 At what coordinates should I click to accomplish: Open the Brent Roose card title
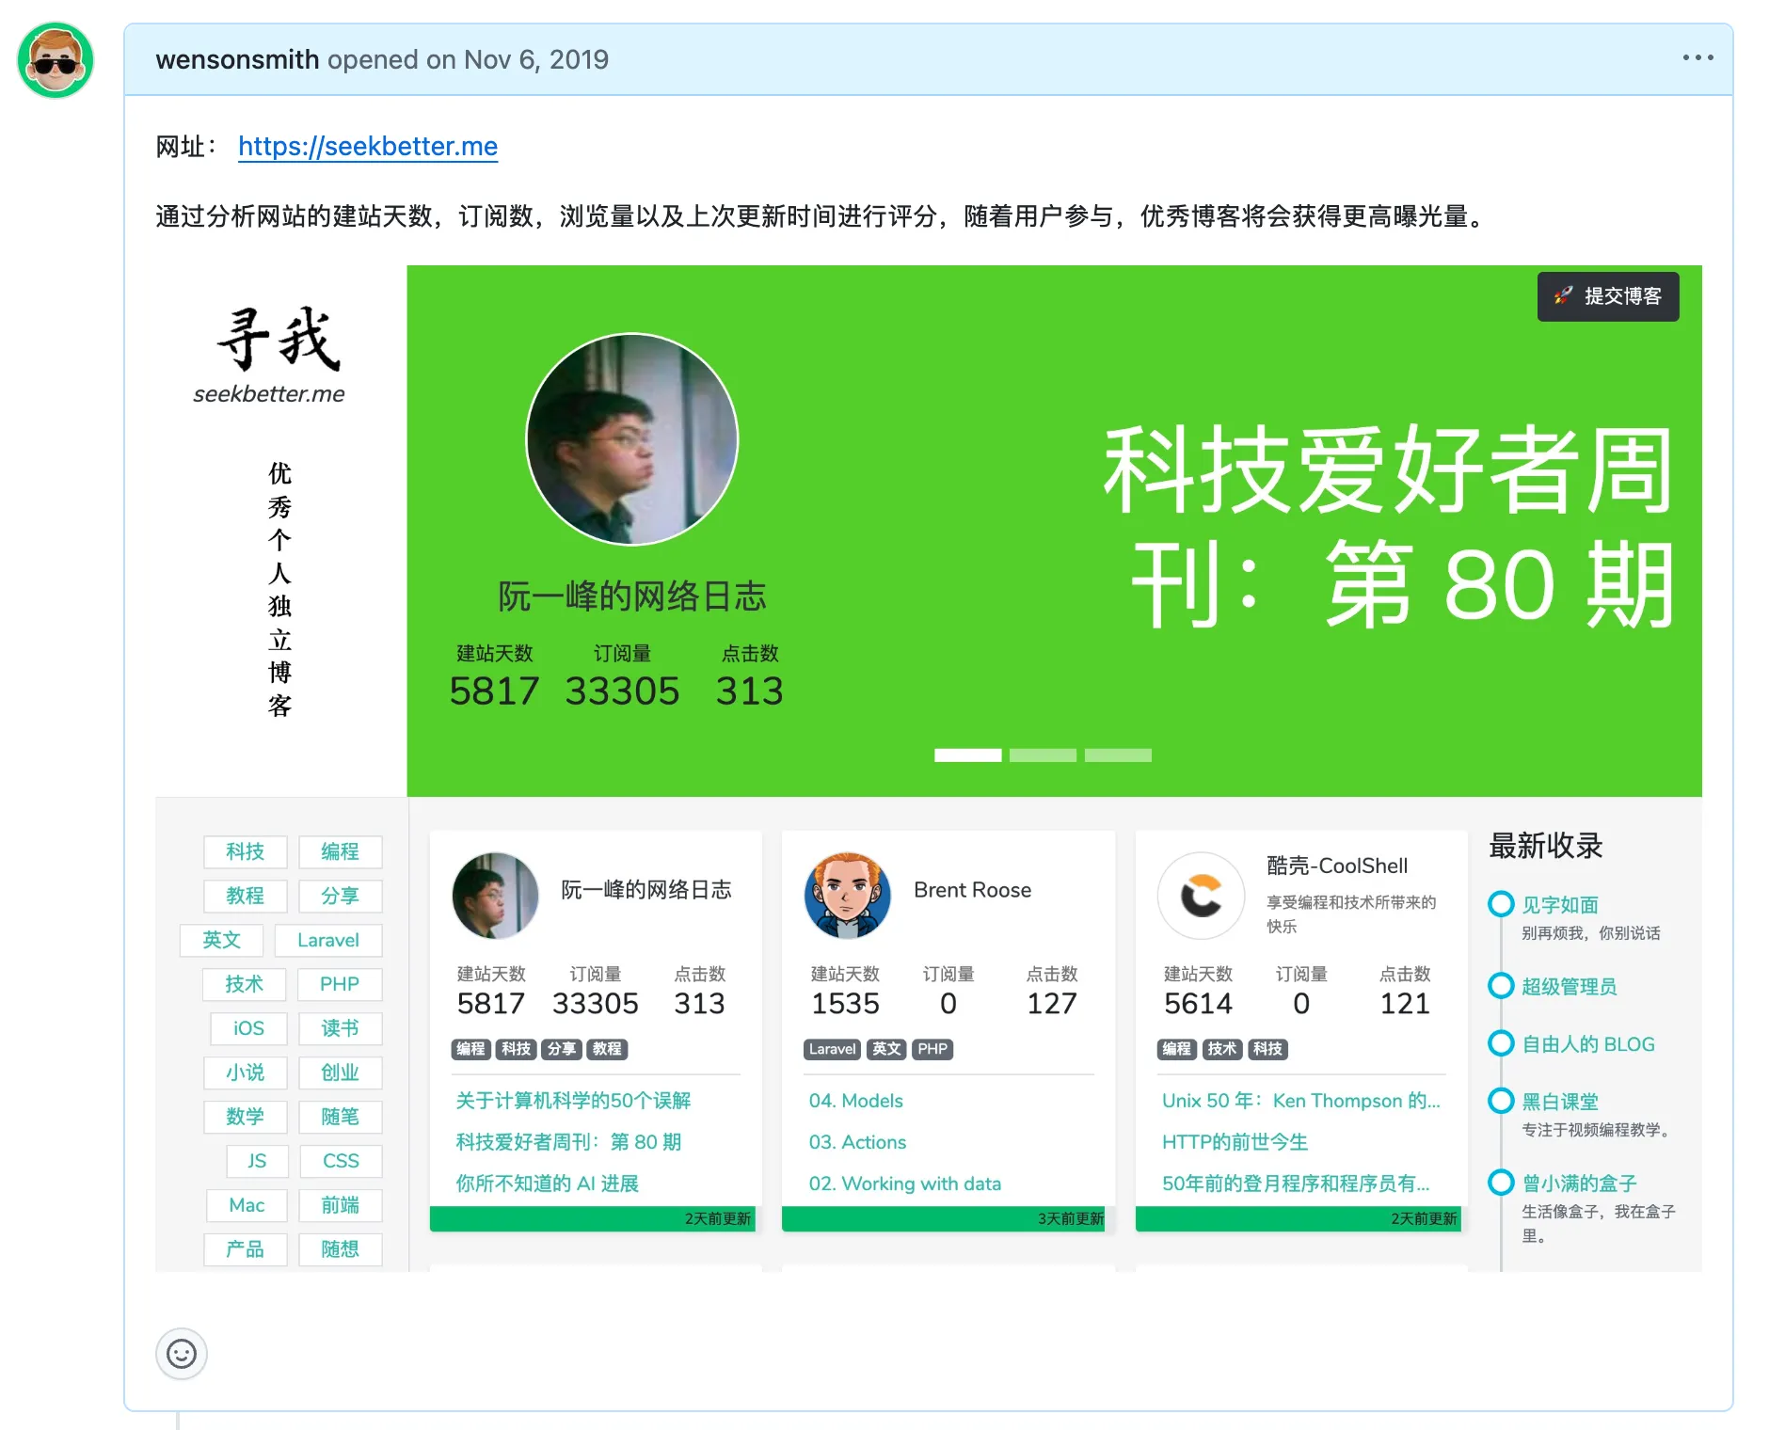(972, 890)
